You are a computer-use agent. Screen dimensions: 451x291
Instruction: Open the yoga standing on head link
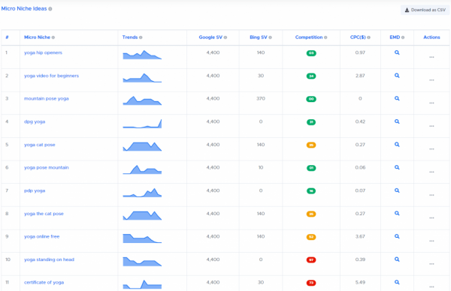(49, 259)
